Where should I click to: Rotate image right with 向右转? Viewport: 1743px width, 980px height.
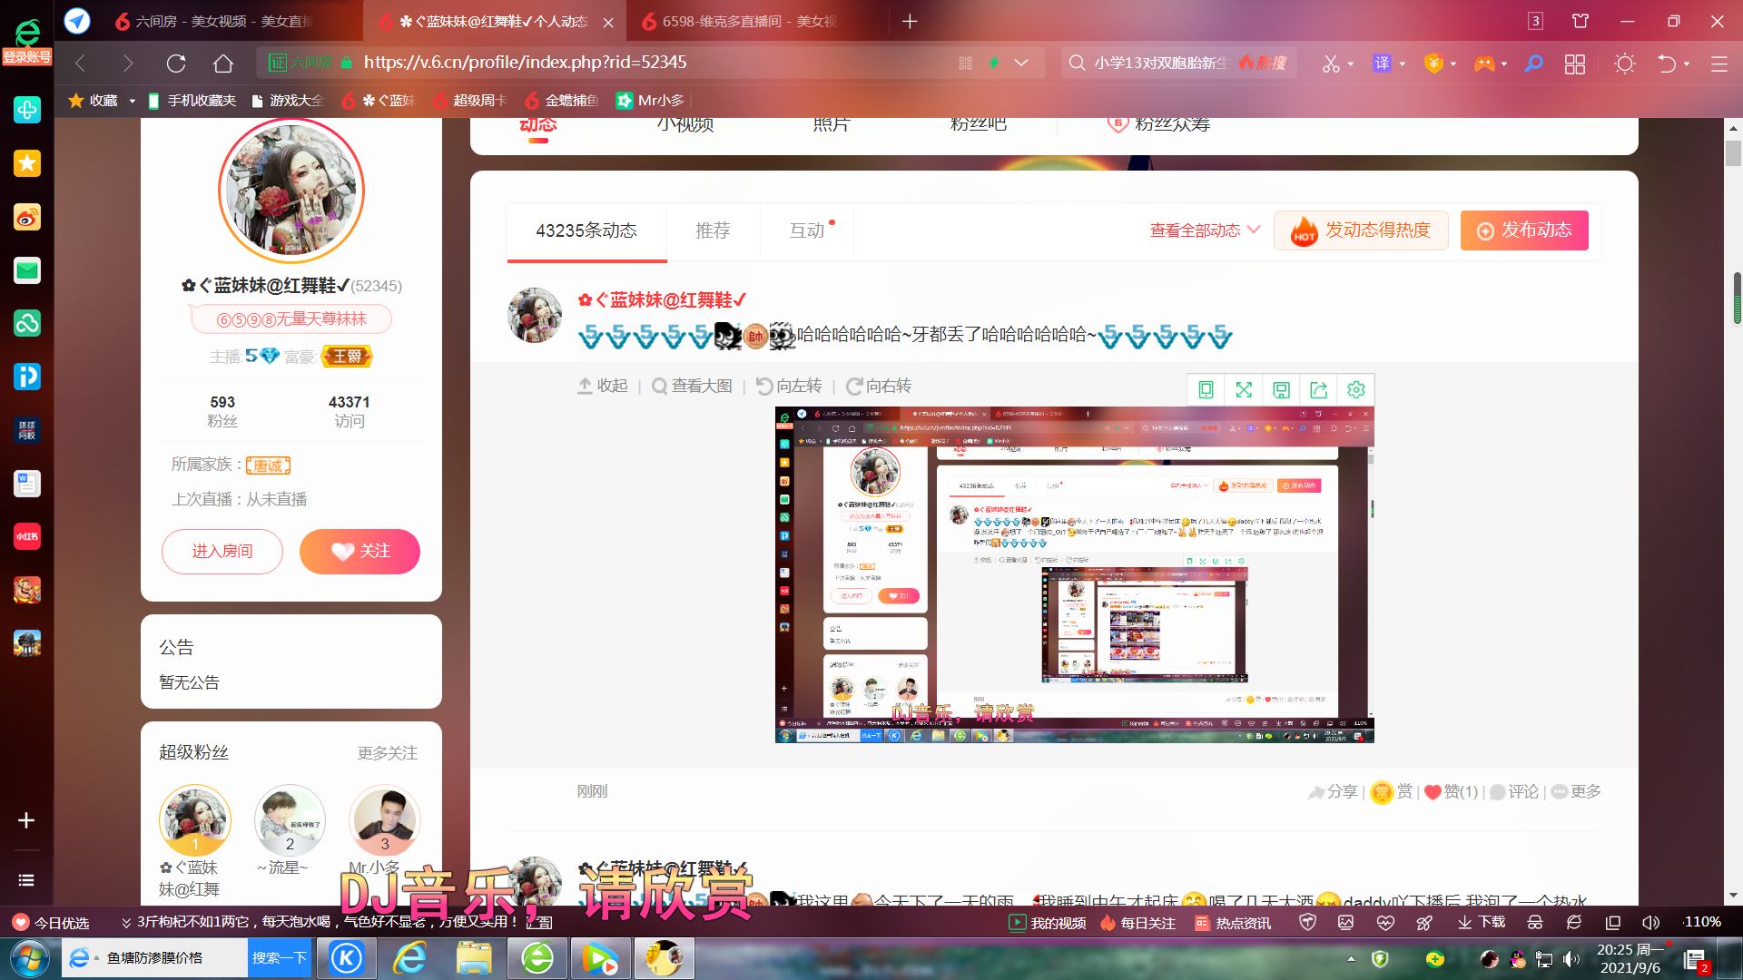point(879,386)
